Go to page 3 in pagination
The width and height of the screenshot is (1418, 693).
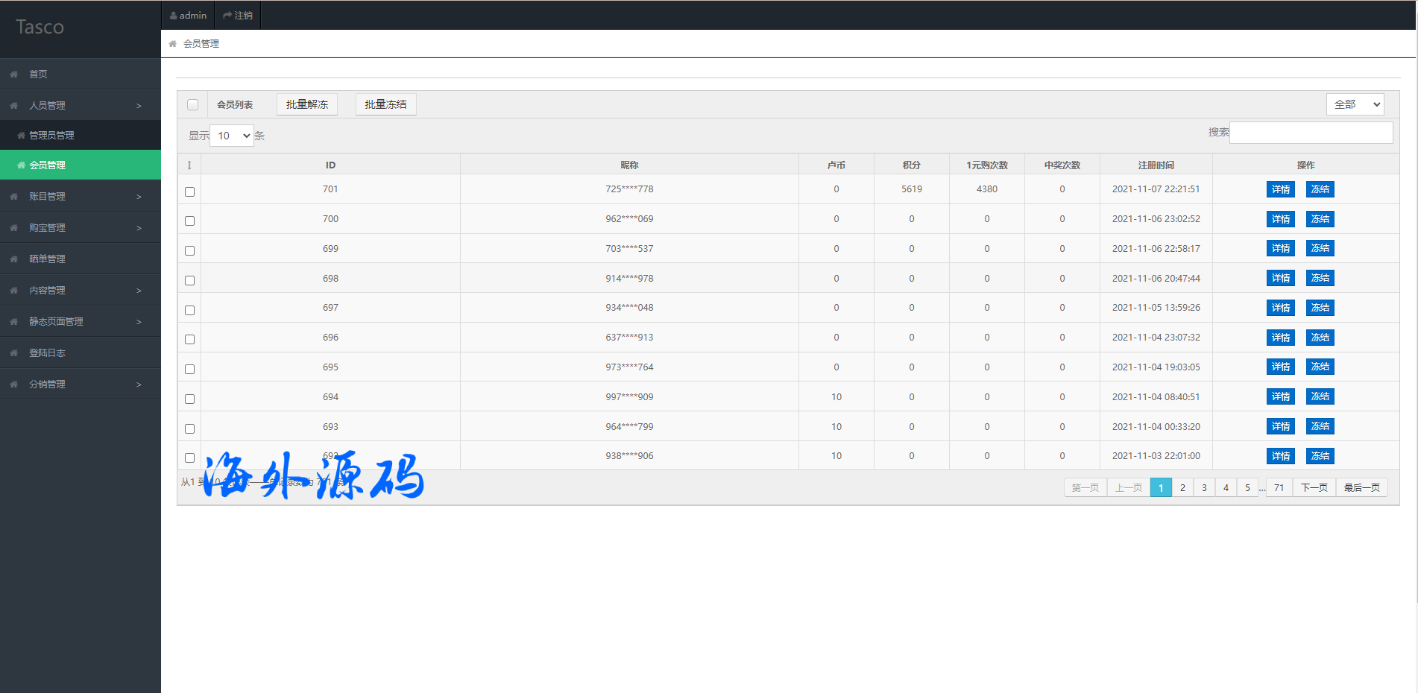coord(1204,488)
